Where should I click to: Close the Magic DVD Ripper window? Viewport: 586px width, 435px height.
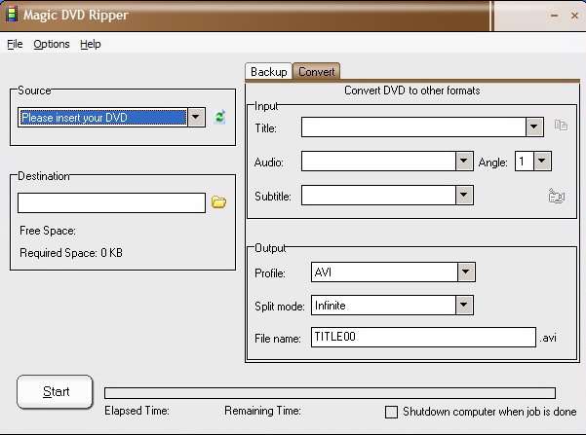[575, 16]
